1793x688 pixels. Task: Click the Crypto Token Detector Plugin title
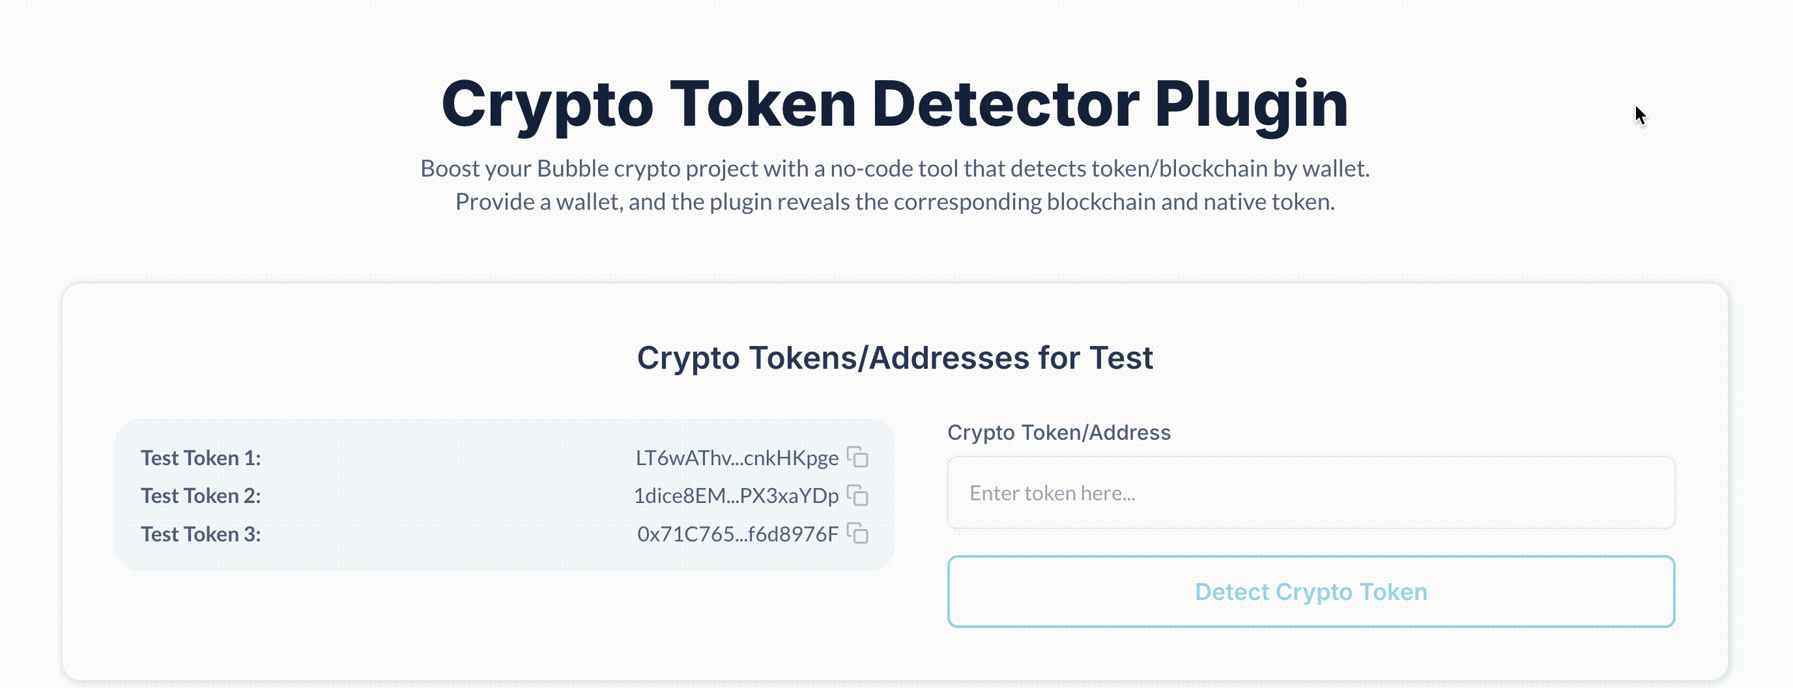(896, 103)
